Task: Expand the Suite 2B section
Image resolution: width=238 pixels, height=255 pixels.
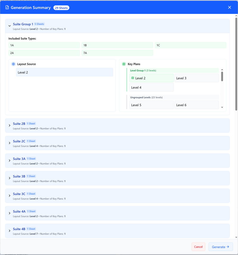Action: point(10,125)
